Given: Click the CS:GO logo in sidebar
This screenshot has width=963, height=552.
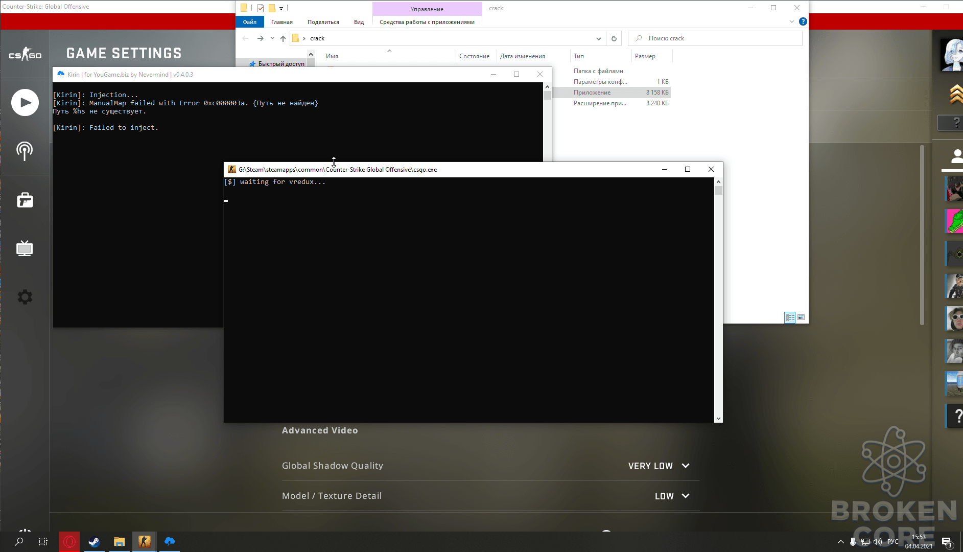Looking at the screenshot, I should [x=25, y=54].
